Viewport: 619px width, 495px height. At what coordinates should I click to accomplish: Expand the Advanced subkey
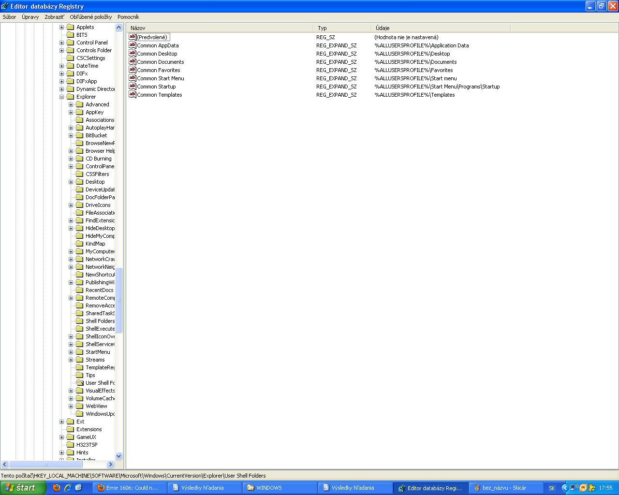71,104
